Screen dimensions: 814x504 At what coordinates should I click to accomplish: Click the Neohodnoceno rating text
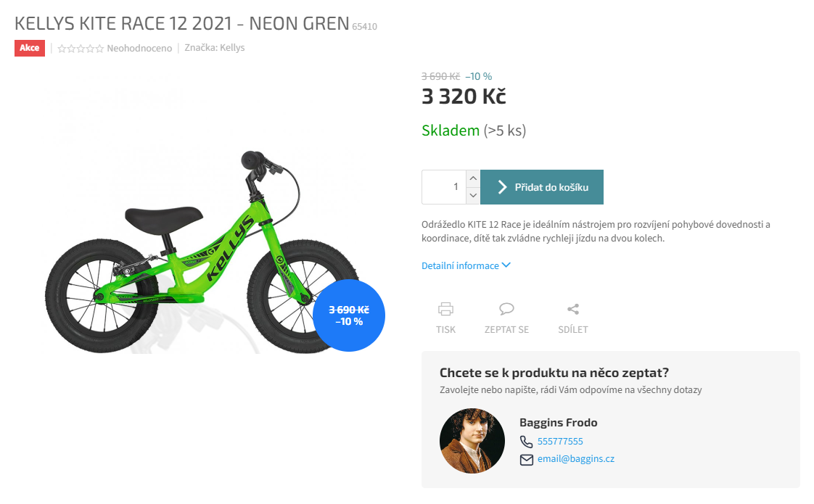[139, 49]
